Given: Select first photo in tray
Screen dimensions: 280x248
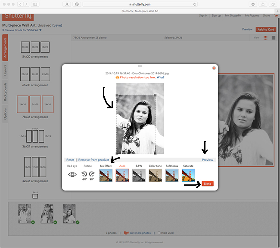Looking at the screenshot, I should pyautogui.click(x=25, y=214).
